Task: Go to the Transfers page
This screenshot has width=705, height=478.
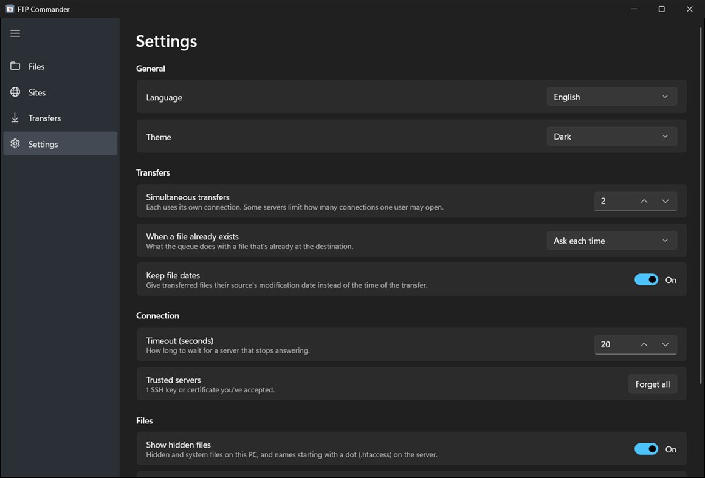Action: (x=60, y=118)
